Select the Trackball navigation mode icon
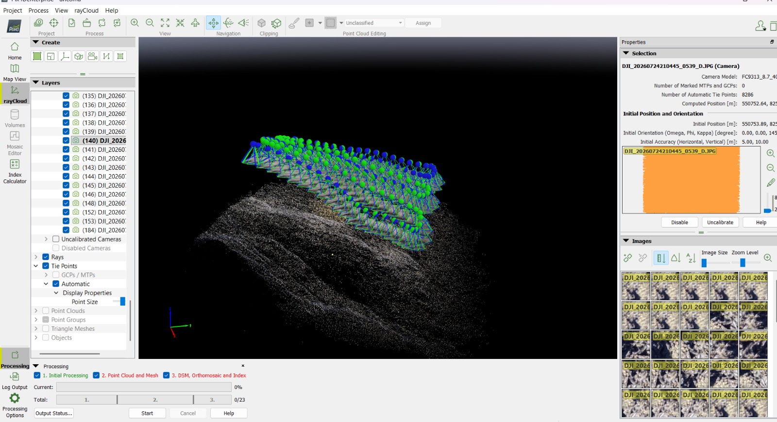Viewport: 777px width, 422px height. (x=228, y=23)
